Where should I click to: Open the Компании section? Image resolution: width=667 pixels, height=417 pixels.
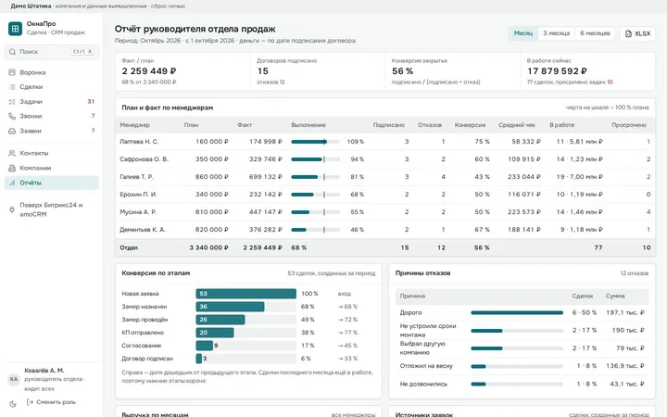[x=52, y=168]
